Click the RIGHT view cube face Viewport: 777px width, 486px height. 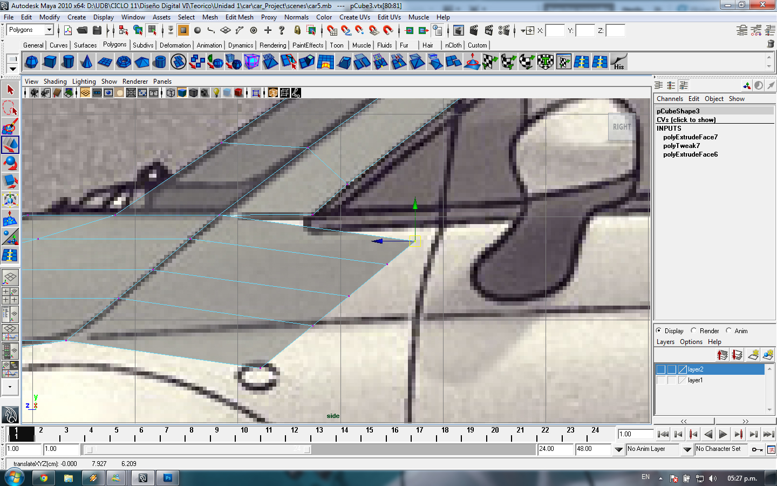click(622, 127)
